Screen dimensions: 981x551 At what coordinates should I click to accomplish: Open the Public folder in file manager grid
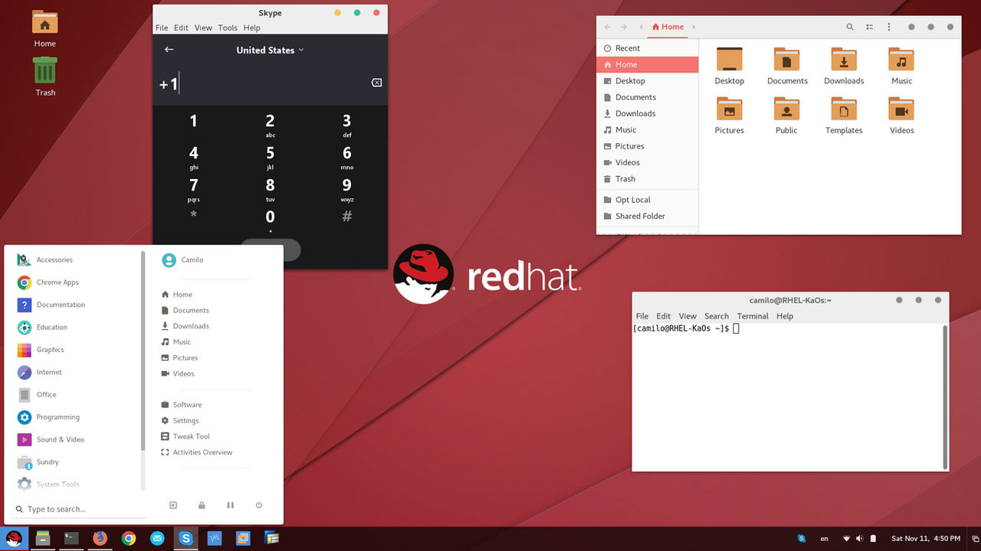tap(786, 115)
